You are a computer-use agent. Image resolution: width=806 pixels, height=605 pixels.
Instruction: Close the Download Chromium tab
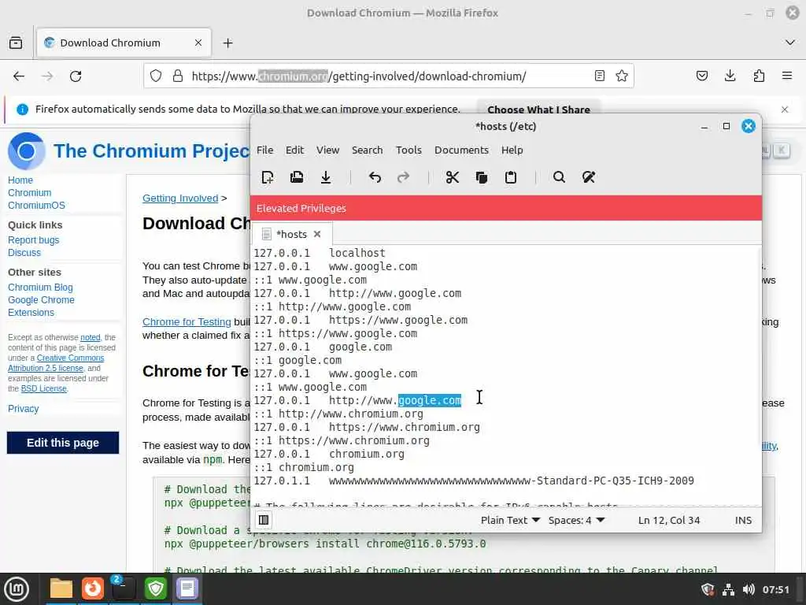point(198,43)
